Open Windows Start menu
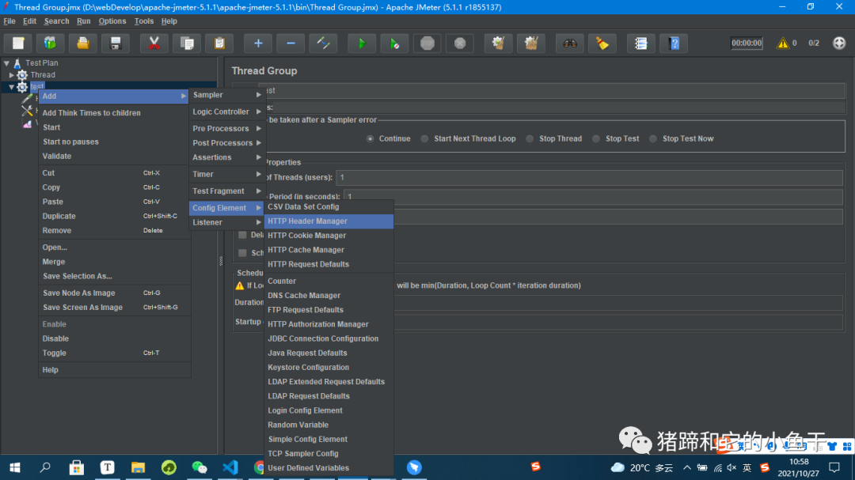 click(x=15, y=467)
